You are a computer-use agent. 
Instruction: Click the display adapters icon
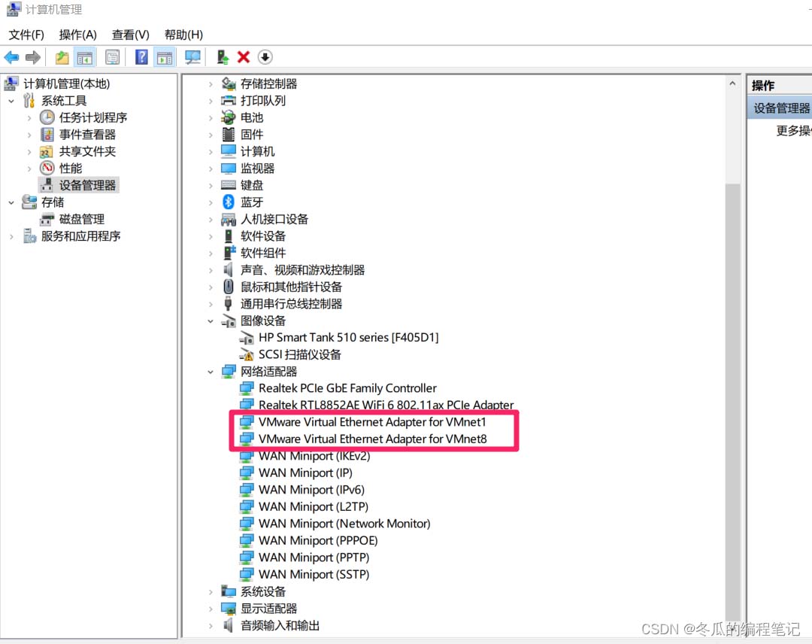[x=229, y=608]
